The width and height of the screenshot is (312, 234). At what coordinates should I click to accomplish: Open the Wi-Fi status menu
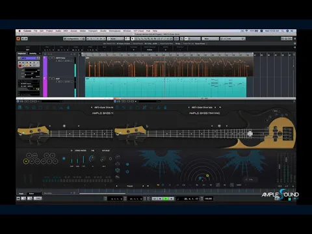pos(246,31)
